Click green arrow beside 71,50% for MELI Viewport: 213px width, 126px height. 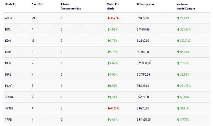pyautogui.click(x=178, y=63)
